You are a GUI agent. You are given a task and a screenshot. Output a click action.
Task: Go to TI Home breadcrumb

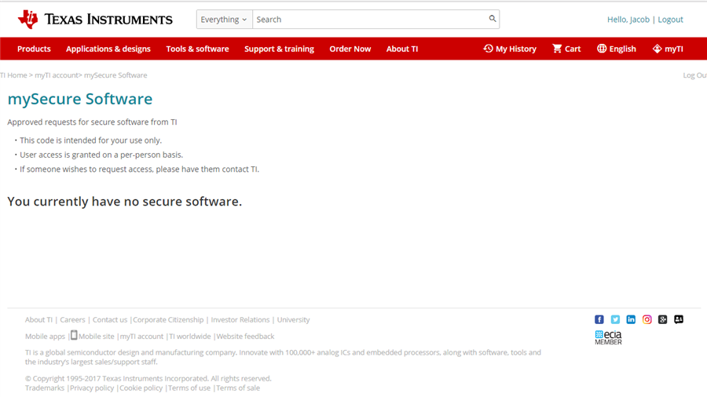tap(13, 75)
